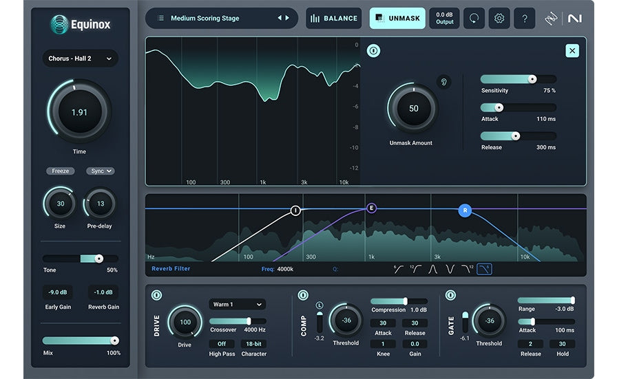Click the undo history circular arrow icon
617x379 pixels.
[474, 18]
